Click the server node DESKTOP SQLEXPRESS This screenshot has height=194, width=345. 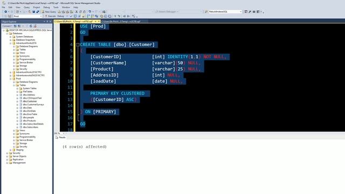[x=30, y=30]
